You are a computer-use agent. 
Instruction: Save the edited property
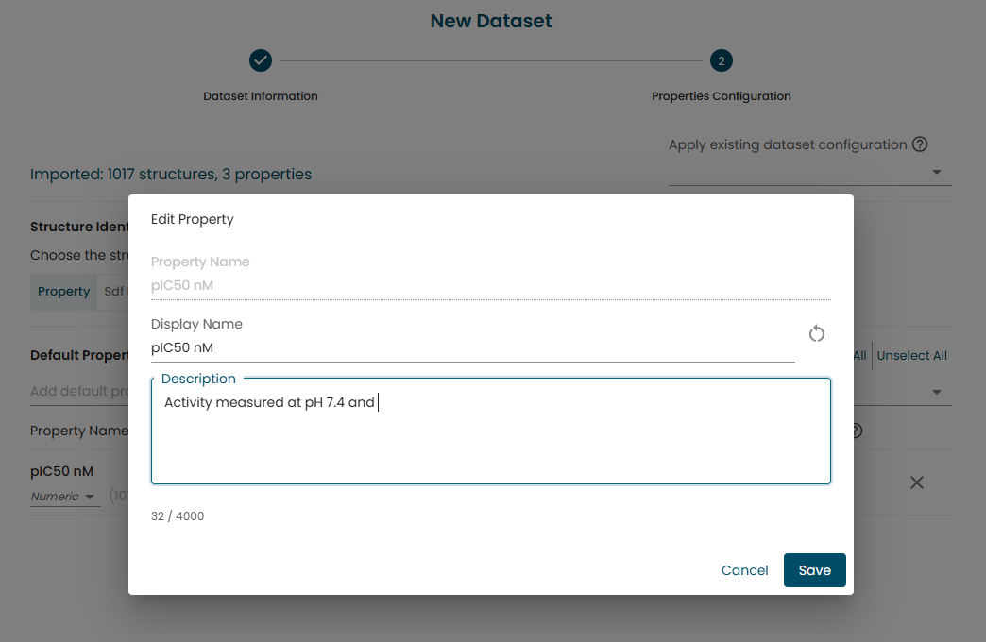[x=814, y=570]
